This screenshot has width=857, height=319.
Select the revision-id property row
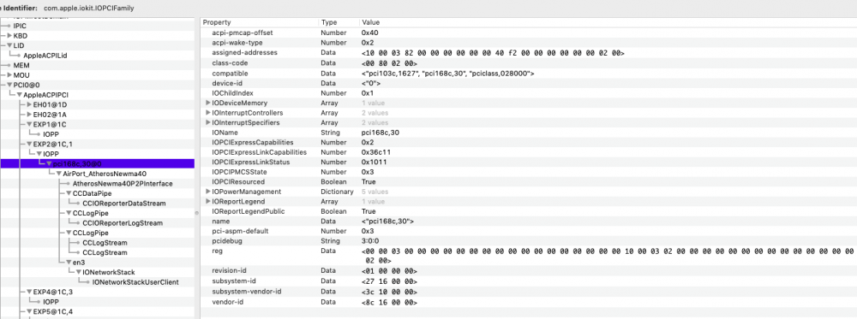[x=529, y=271]
